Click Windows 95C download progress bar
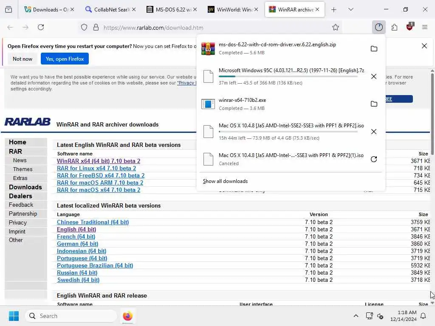Screen dimensions: 435x326 point(288,76)
